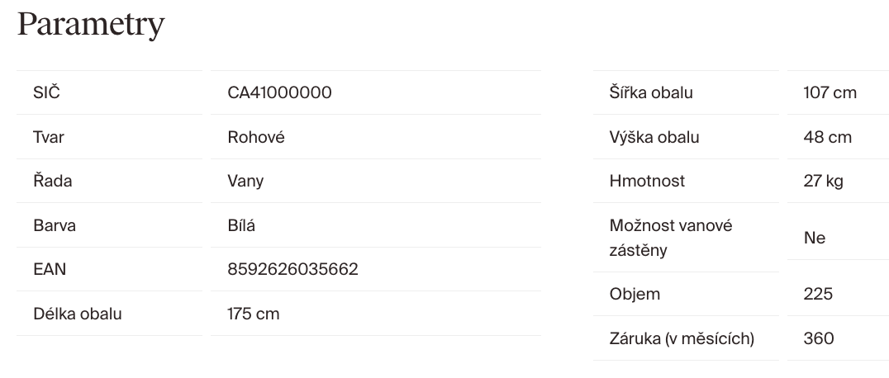
Task: Click the Tvar parameter label
Action: (49, 137)
